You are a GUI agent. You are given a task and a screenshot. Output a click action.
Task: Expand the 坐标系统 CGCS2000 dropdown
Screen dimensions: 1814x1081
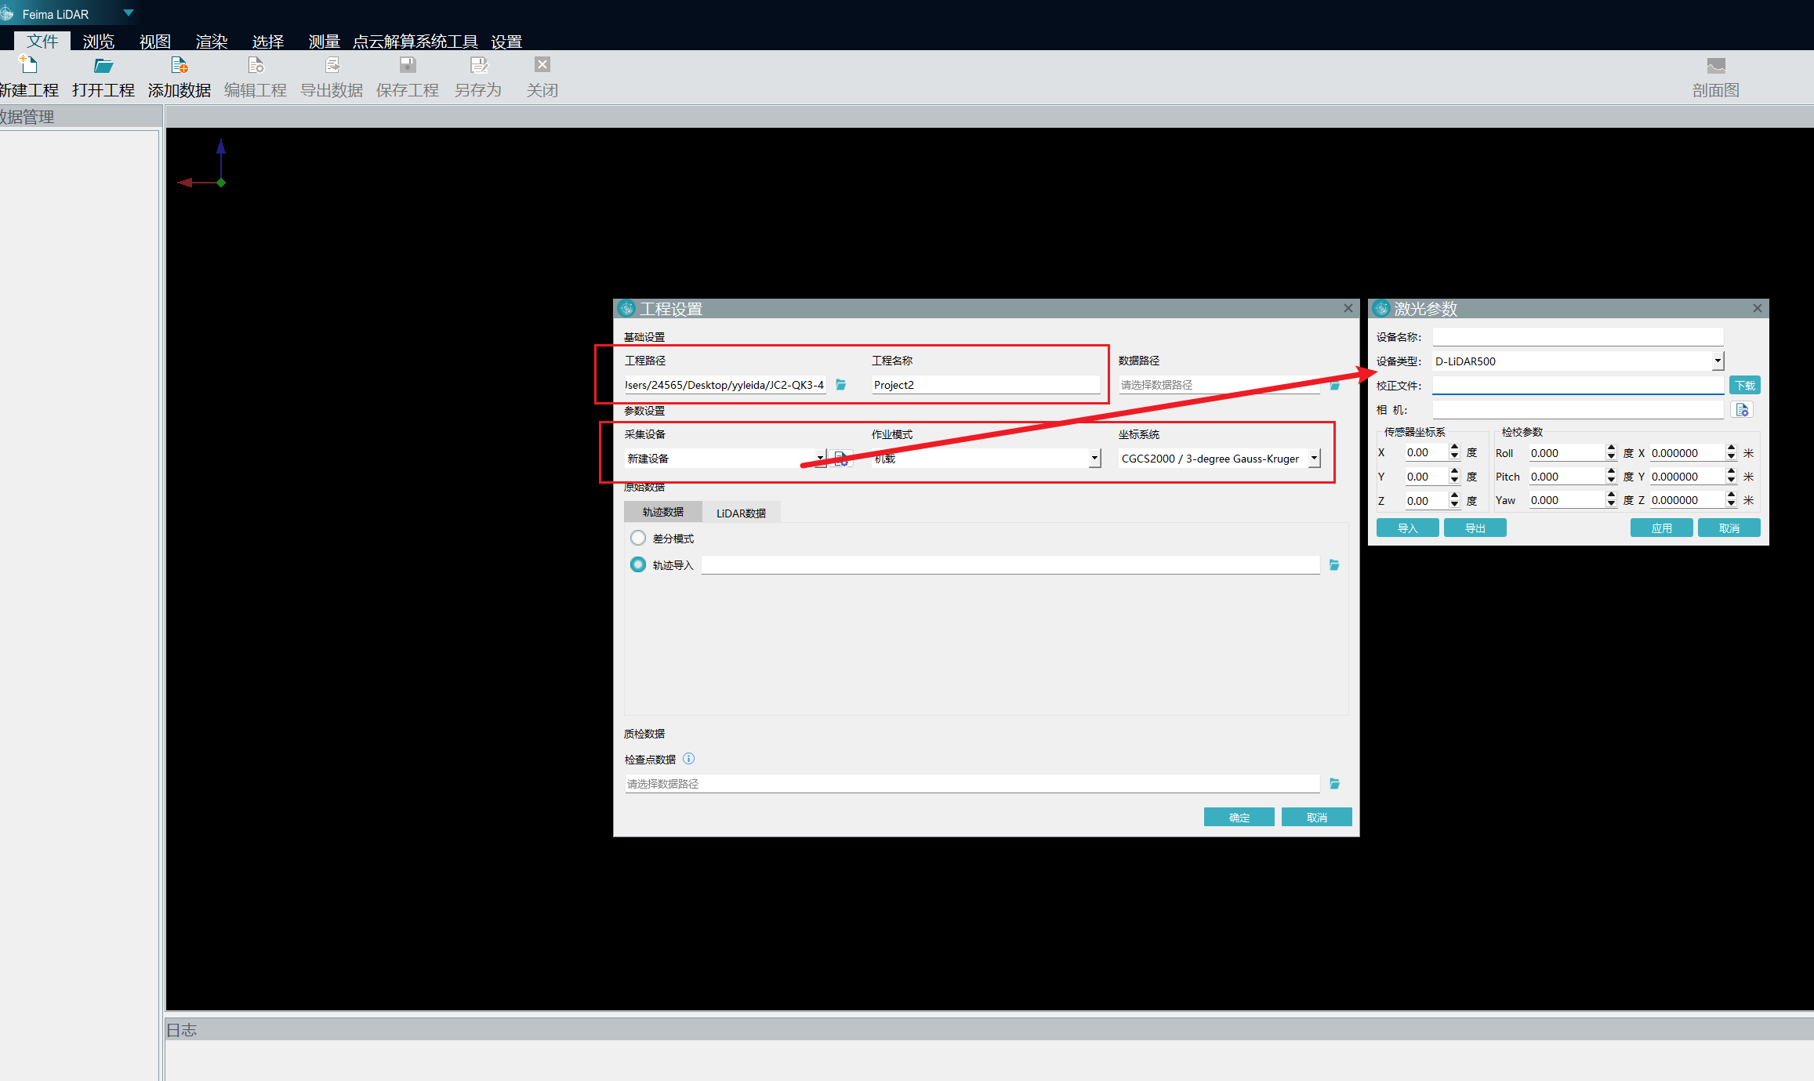pos(1314,459)
